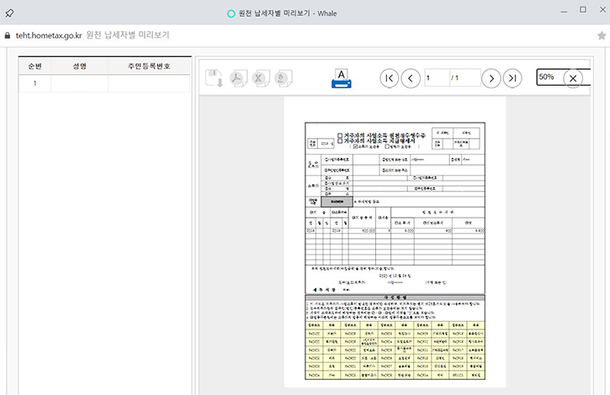Click the save document icon
This screenshot has width=610, height=395.
(214, 78)
